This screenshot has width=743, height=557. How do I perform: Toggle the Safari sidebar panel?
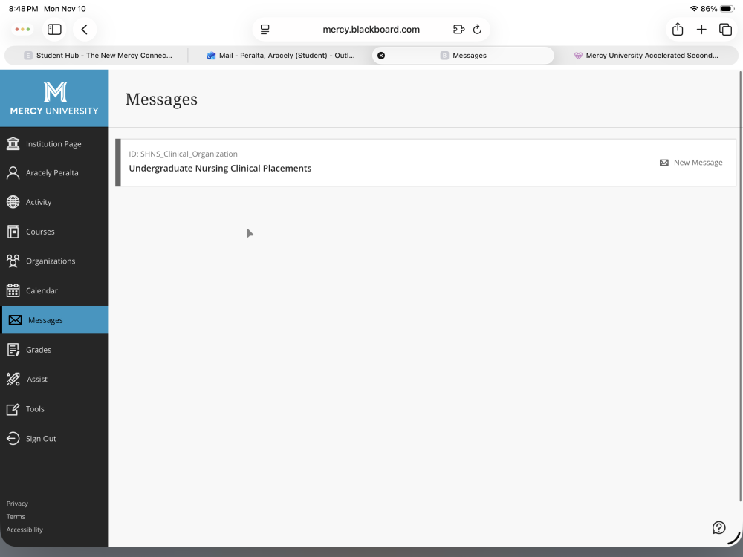coord(54,30)
